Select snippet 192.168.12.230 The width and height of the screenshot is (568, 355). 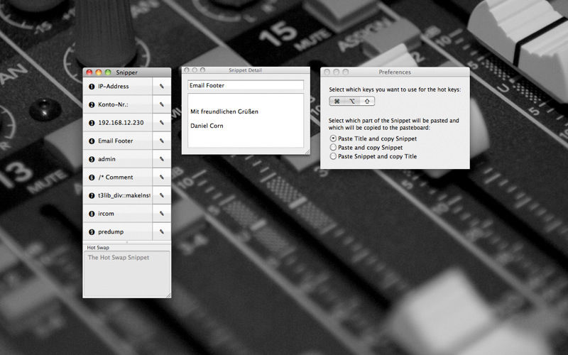[x=118, y=122]
